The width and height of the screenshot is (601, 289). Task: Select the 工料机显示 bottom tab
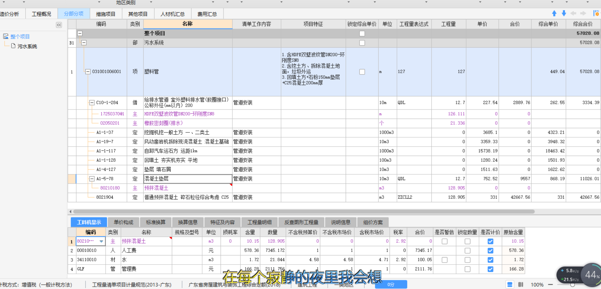point(89,222)
